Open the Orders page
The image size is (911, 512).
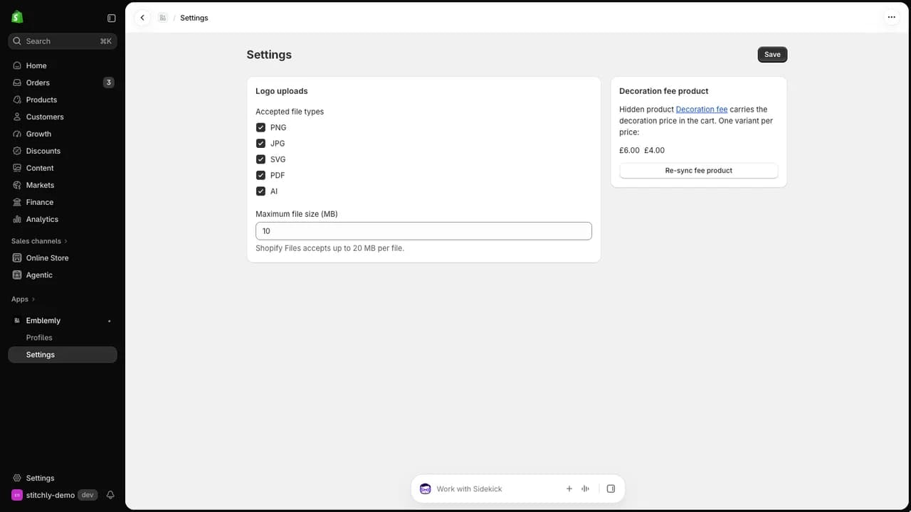click(x=63, y=82)
